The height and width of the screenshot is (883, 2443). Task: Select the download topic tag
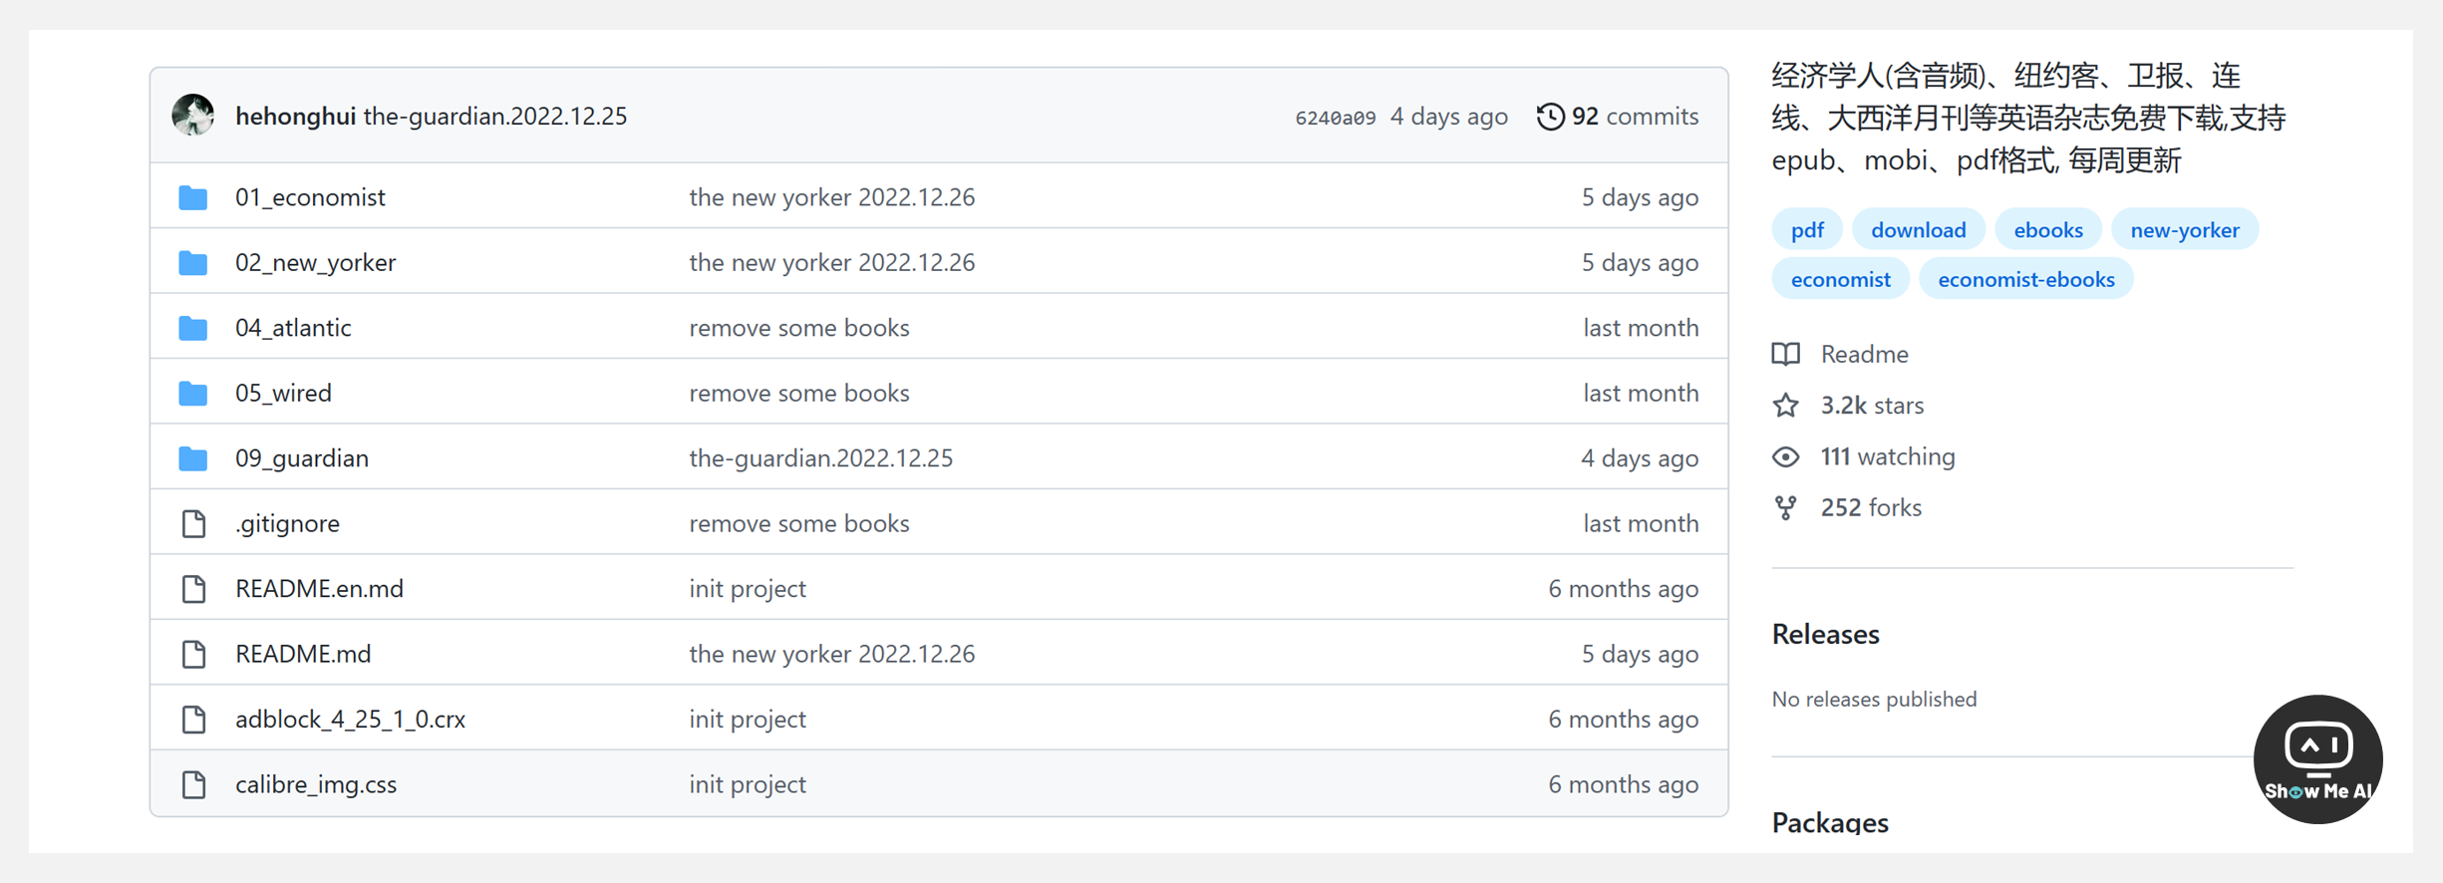(1919, 230)
